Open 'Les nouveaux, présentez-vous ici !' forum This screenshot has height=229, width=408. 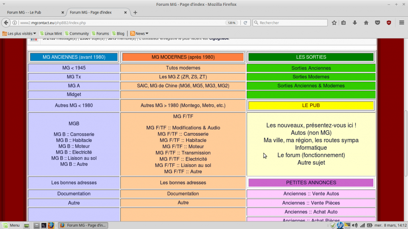311,125
